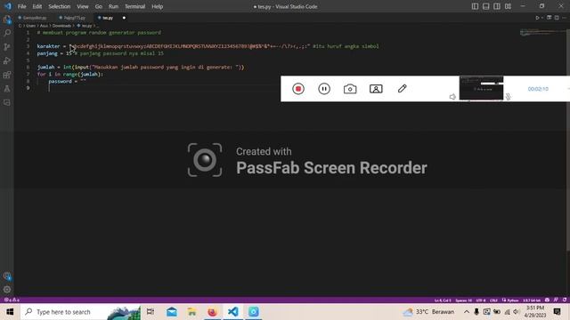Click the CRLF line ending status item

click(x=493, y=300)
